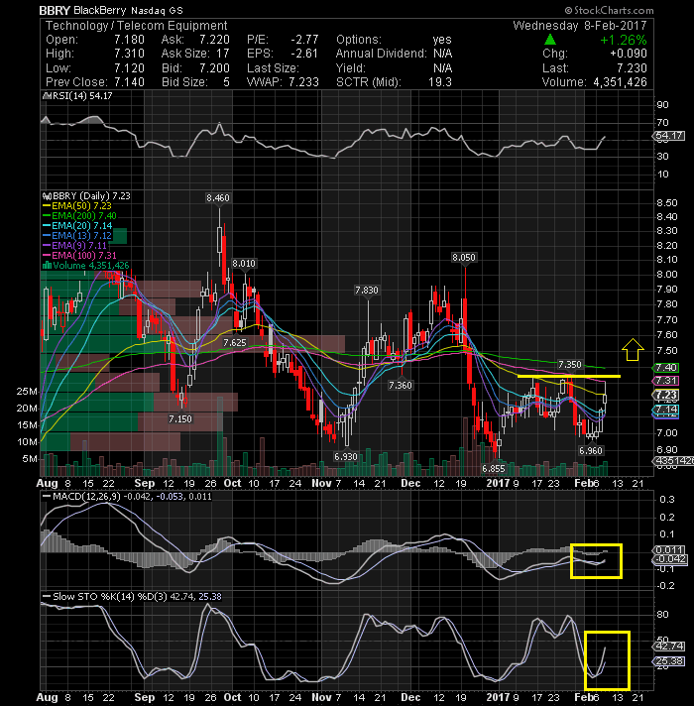This screenshot has width=694, height=706.
Task: Click the yellow resistance line near 7.350
Action: point(569,376)
